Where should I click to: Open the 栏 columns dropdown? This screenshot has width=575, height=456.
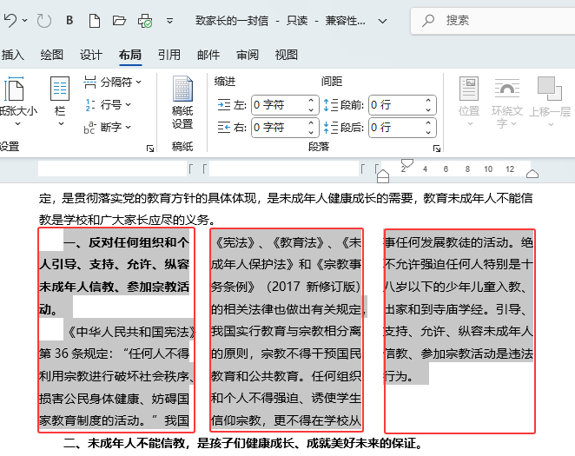coord(60,101)
